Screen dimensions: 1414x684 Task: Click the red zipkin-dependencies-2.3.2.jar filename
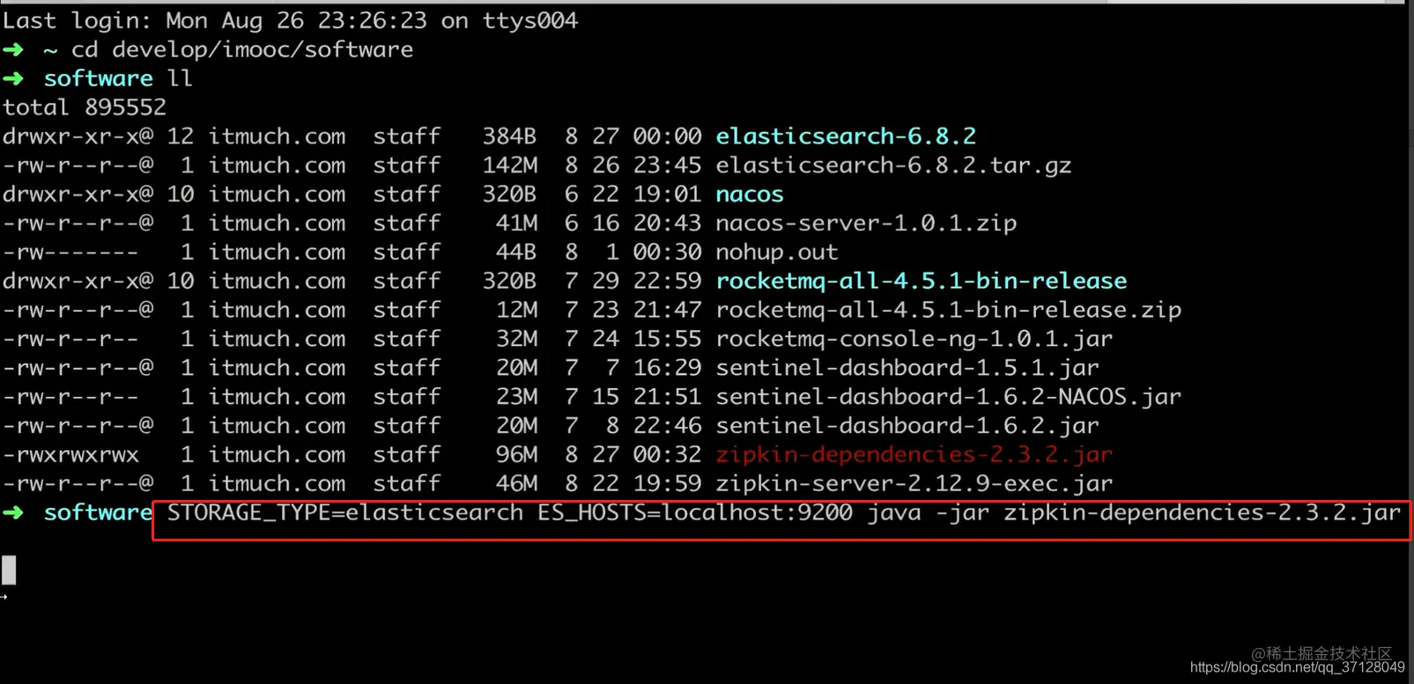click(x=914, y=455)
